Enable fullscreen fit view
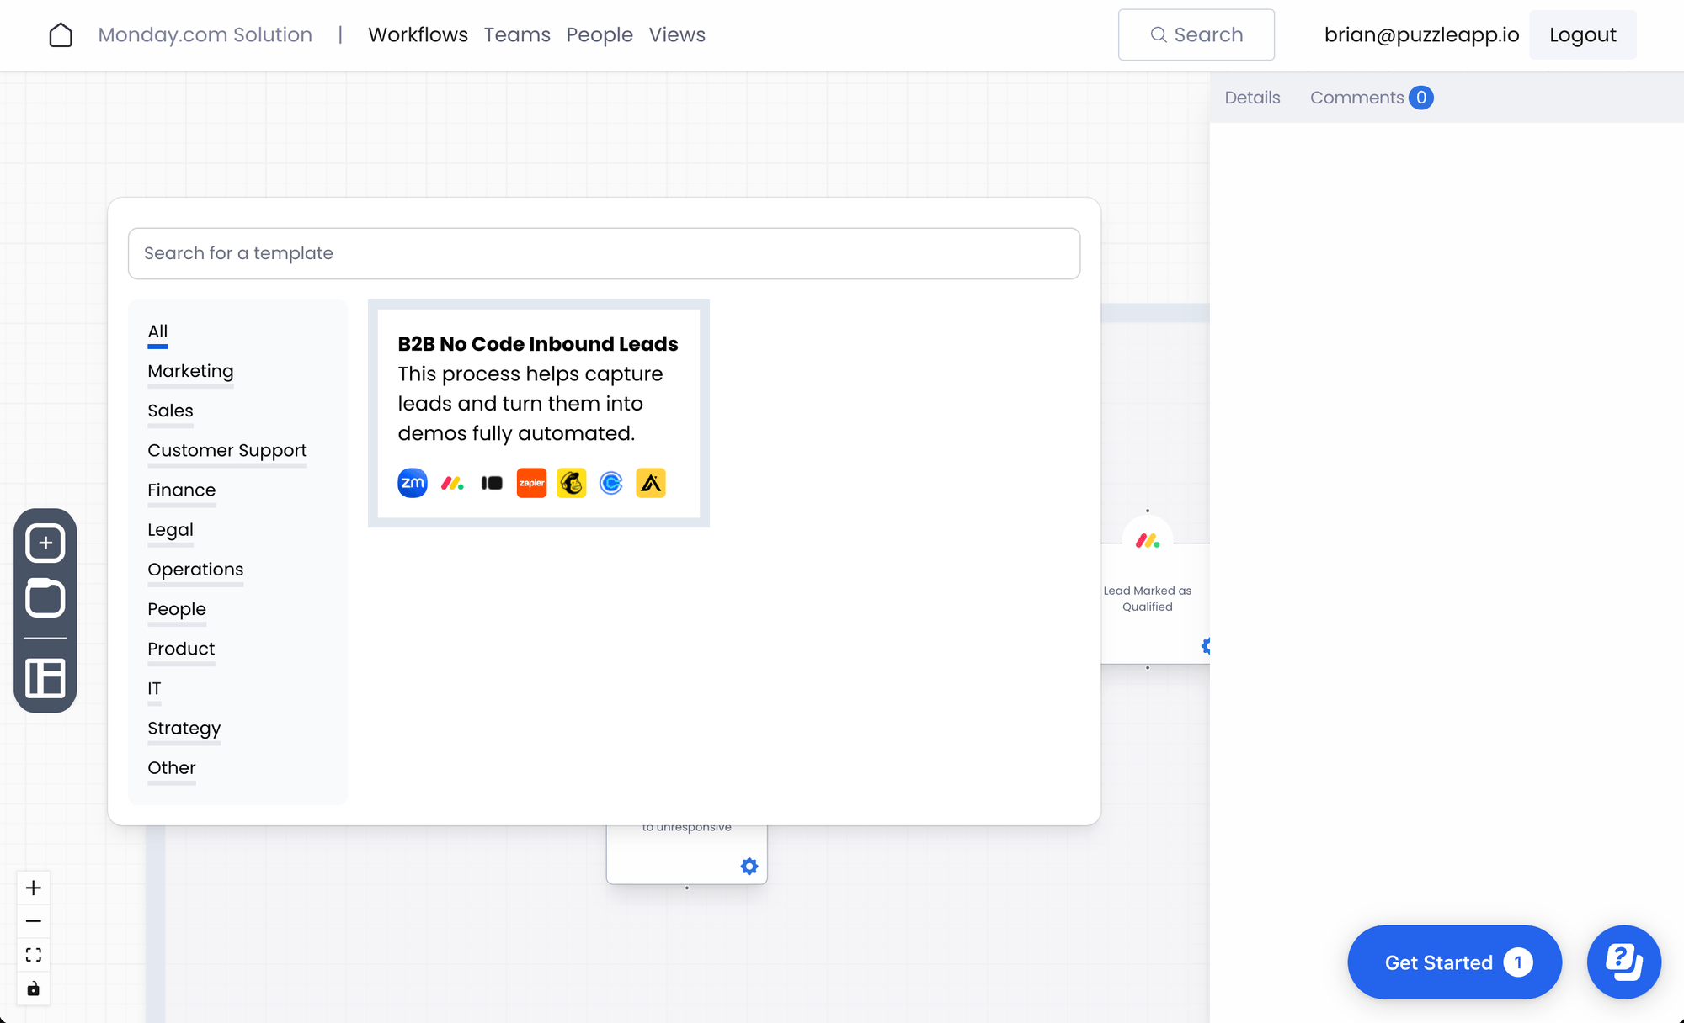1684x1023 pixels. point(34,954)
